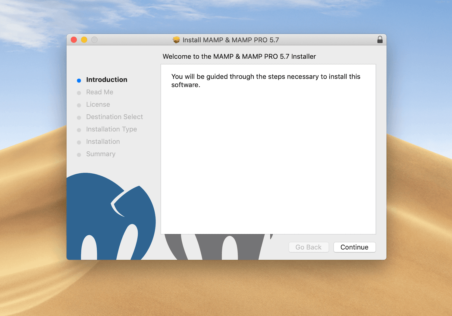The width and height of the screenshot is (452, 316).
Task: Click the gray dot beside Summary
Action: pos(79,154)
